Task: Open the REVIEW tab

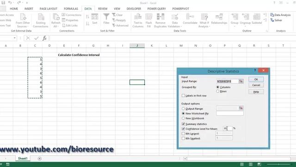Action: (x=103, y=9)
